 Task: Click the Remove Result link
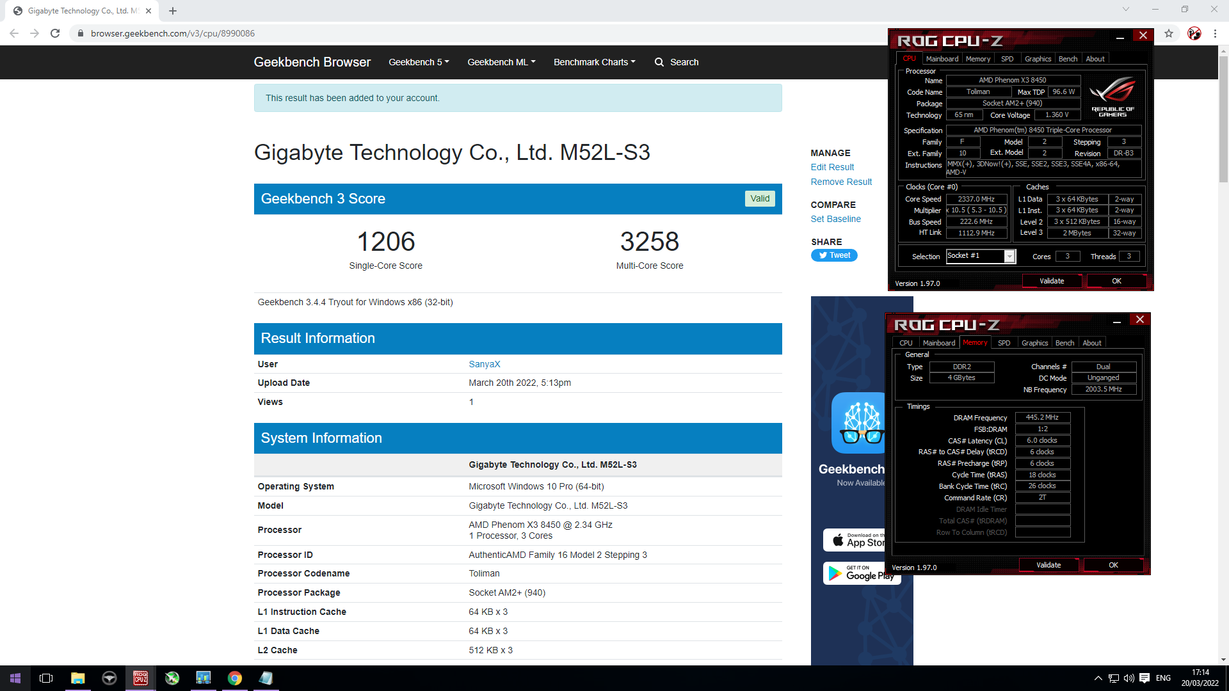point(841,182)
